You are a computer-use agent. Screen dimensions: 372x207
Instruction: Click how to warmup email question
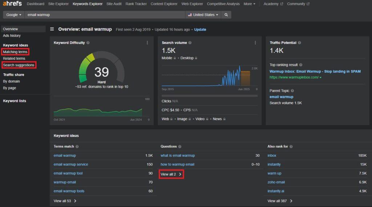[x=177, y=164]
